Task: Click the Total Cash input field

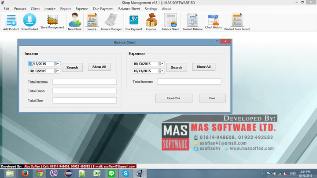Action: coord(85,91)
